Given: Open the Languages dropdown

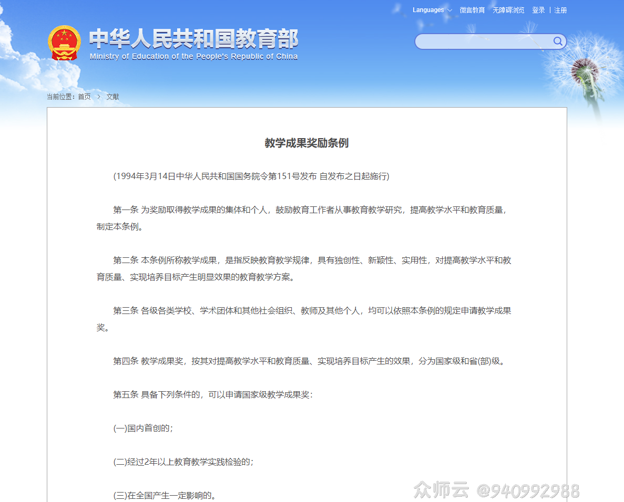Looking at the screenshot, I should (x=432, y=10).
